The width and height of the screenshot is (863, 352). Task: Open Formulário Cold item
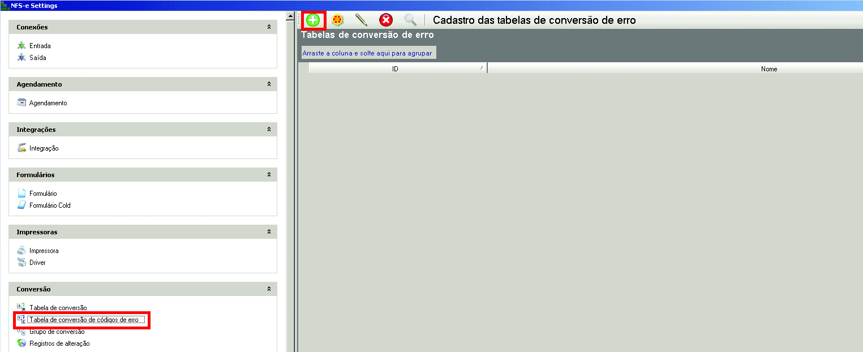(x=50, y=205)
